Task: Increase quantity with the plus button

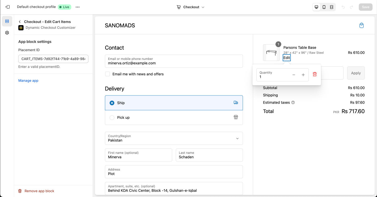Action: click(x=303, y=75)
